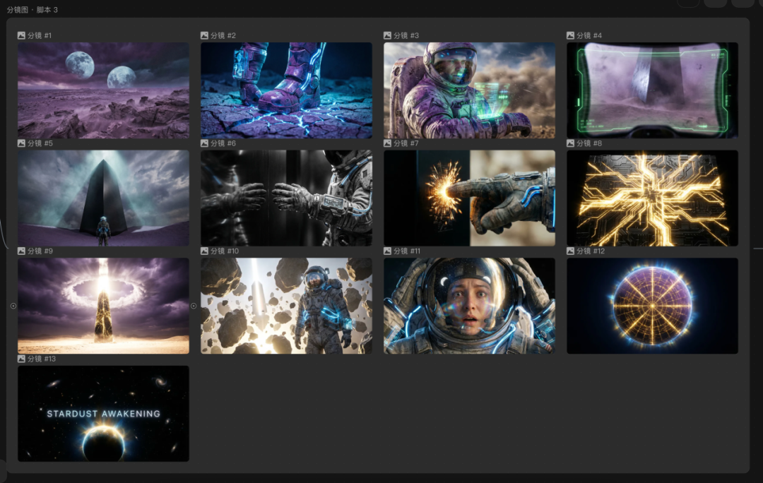
Task: Click the left connector handle of shot #9
Action: click(x=13, y=306)
